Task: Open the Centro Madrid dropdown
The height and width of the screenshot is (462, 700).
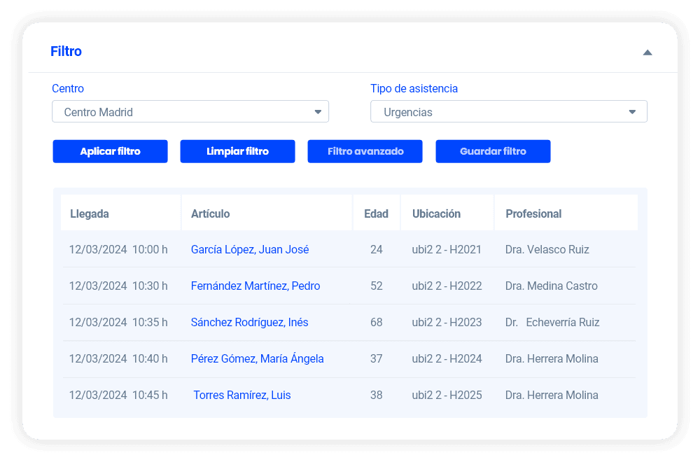Action: [x=190, y=112]
